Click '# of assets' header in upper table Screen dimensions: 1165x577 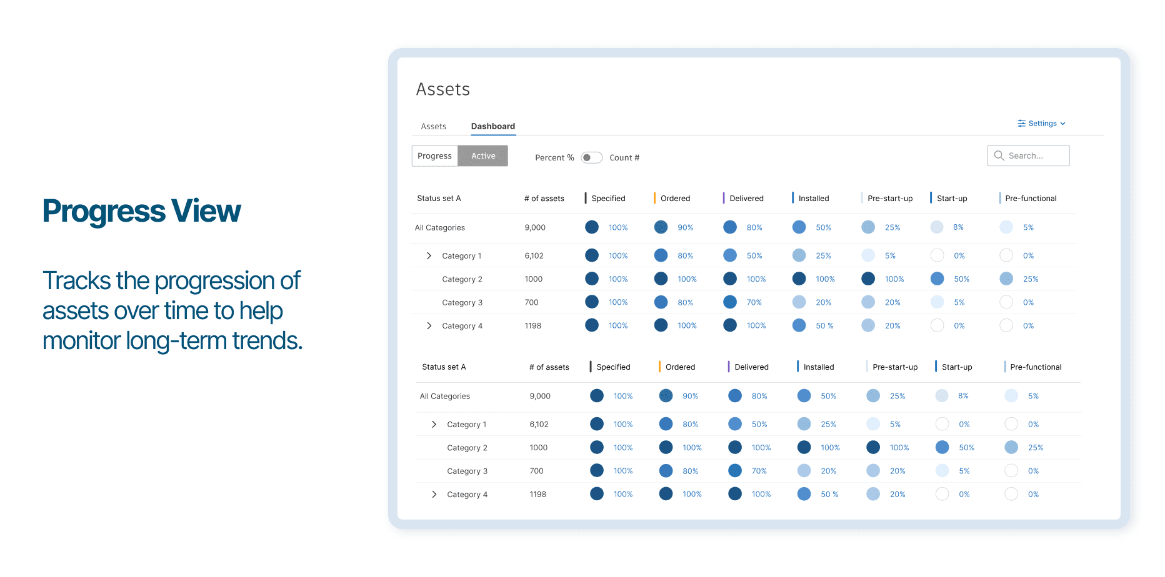tap(544, 199)
